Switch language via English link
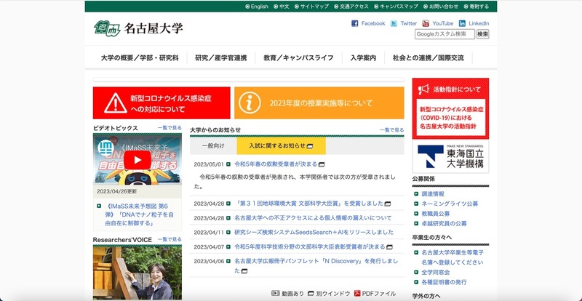Viewport: 582px width, 301px height. (x=256, y=7)
